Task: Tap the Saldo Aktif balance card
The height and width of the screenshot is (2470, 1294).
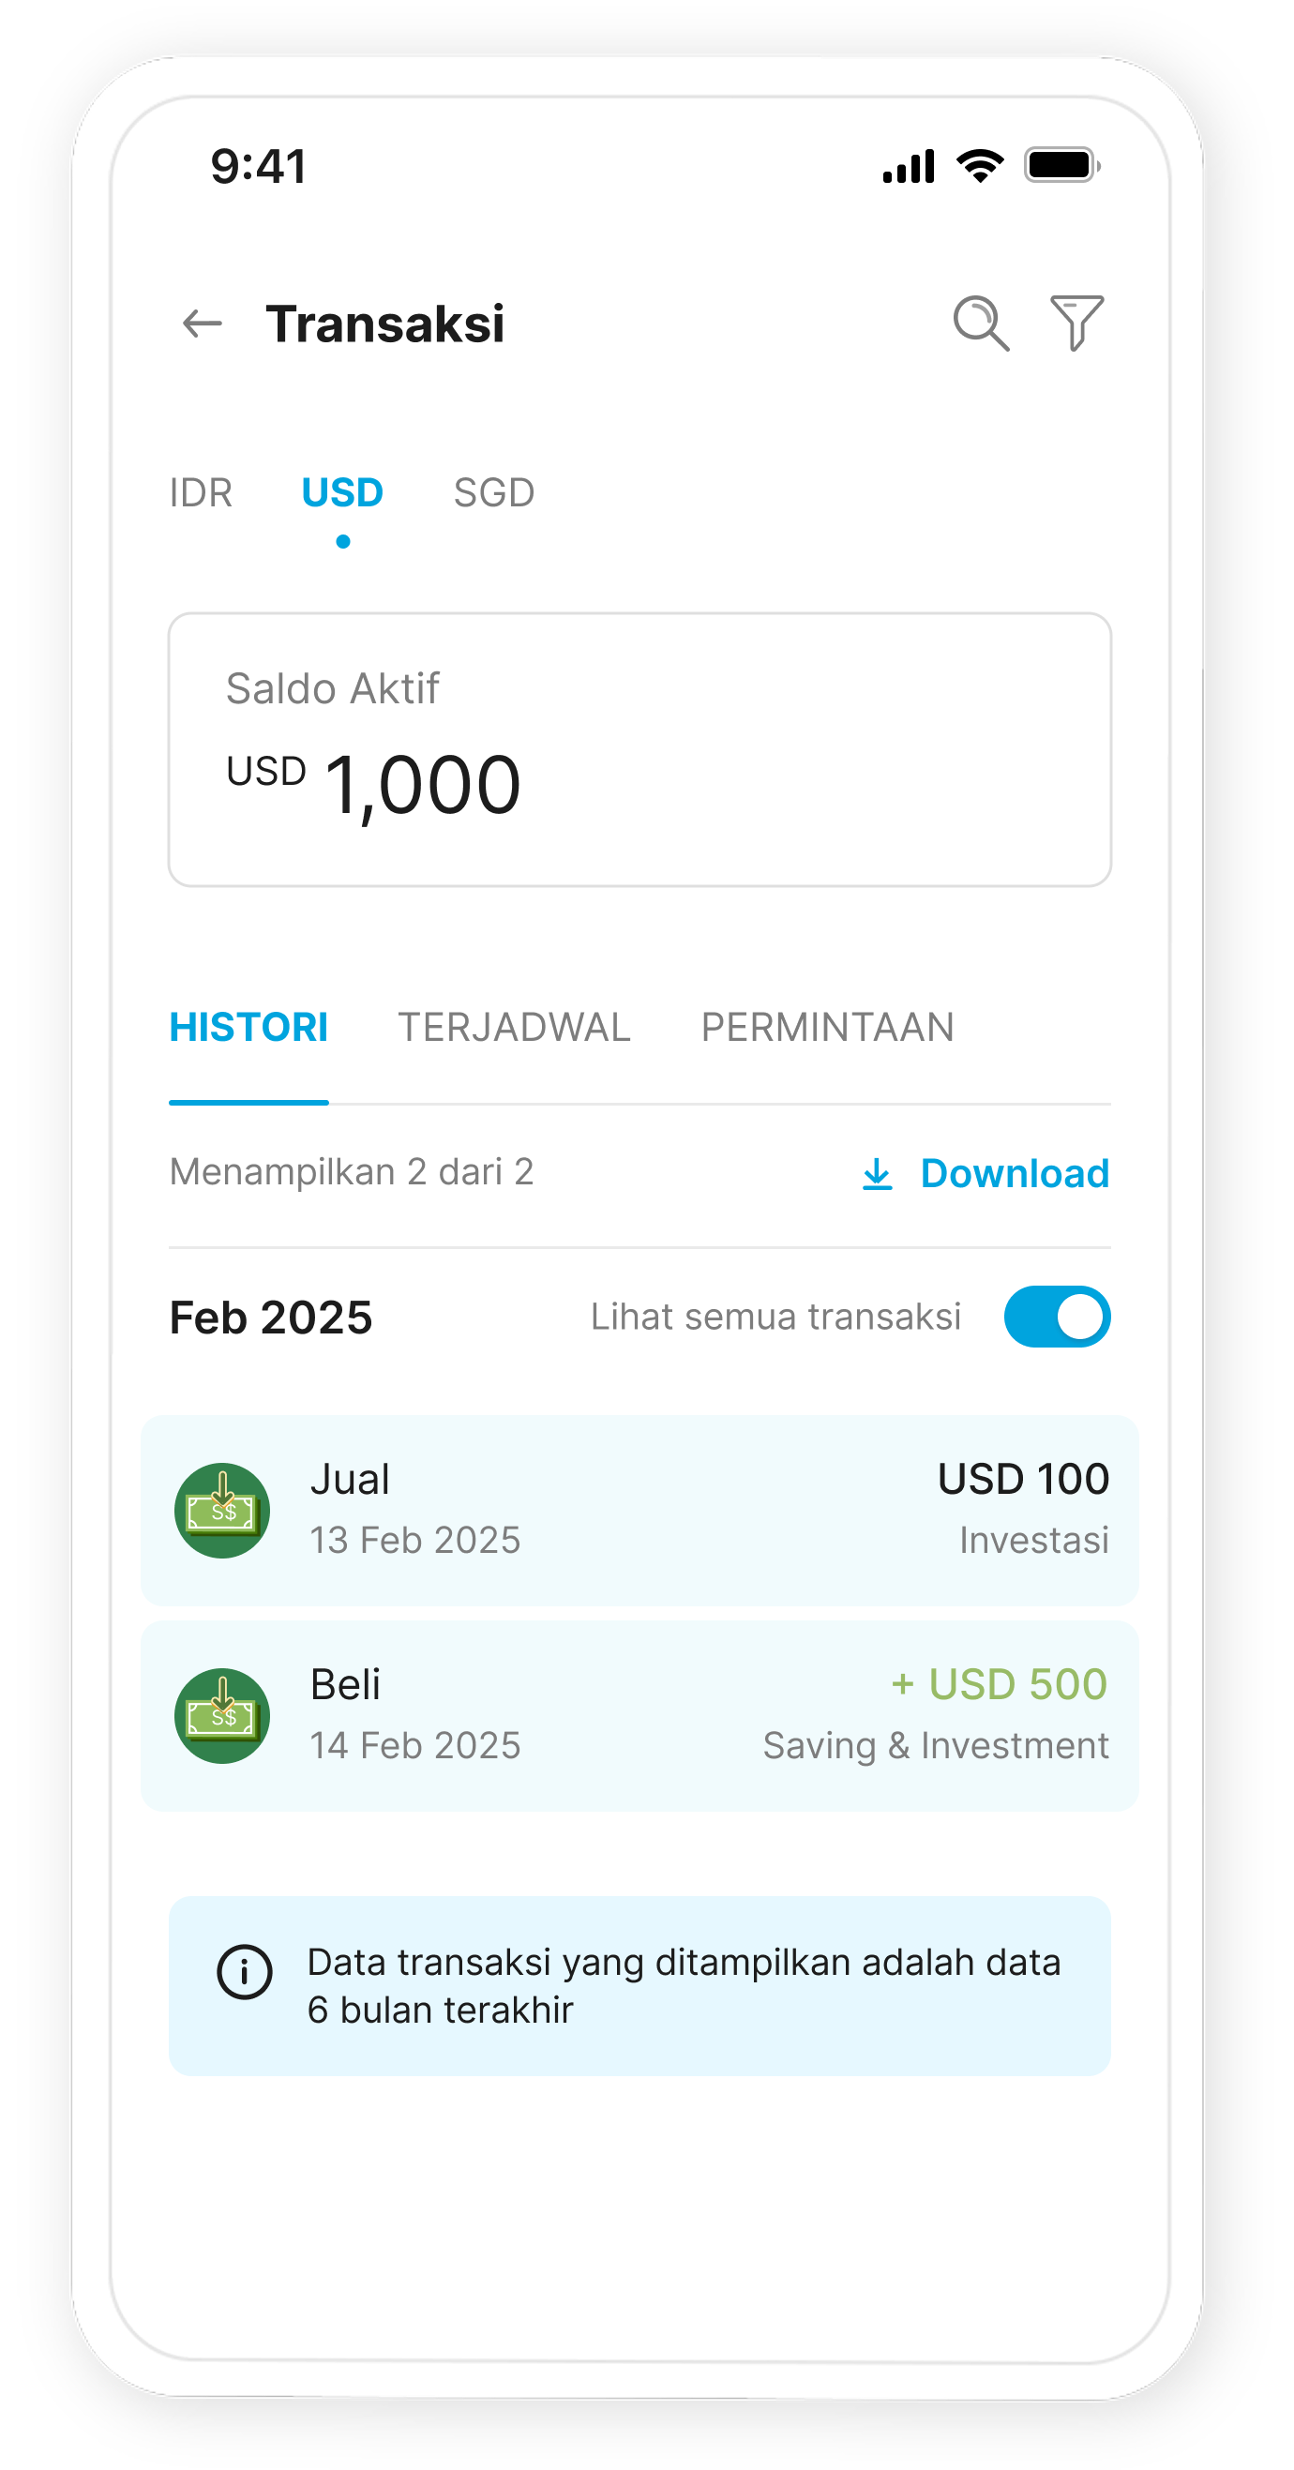Action: point(639,750)
